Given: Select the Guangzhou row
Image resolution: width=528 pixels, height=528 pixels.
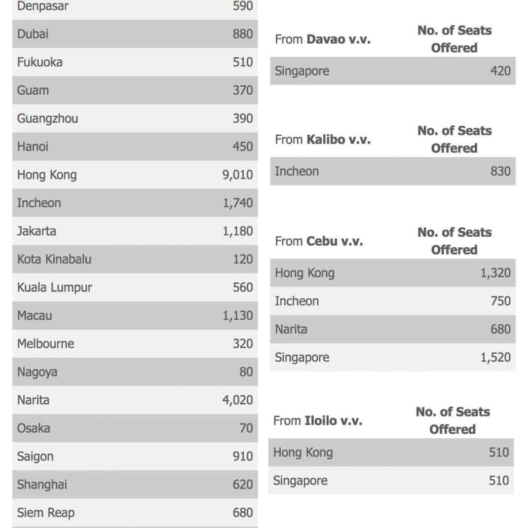Looking at the screenshot, I should click(134, 119).
